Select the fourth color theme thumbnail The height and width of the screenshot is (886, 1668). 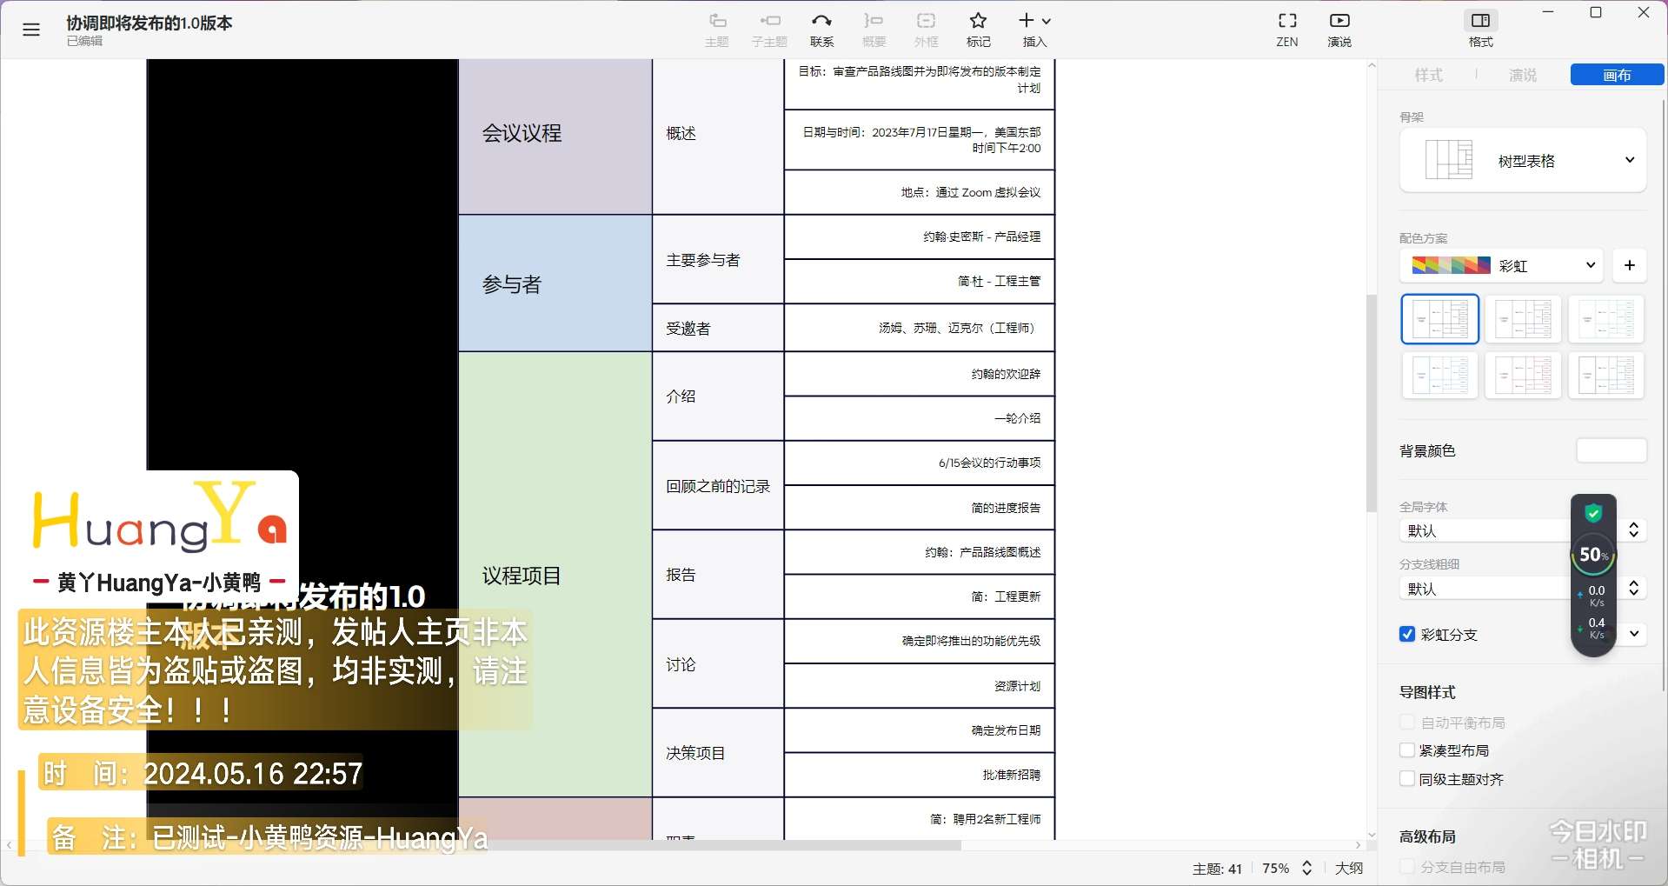pos(1440,376)
